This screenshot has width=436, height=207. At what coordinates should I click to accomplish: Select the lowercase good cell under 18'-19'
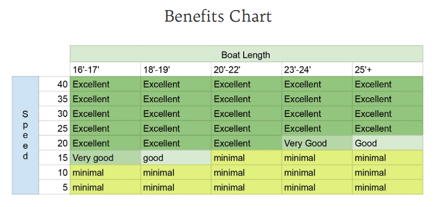point(176,157)
